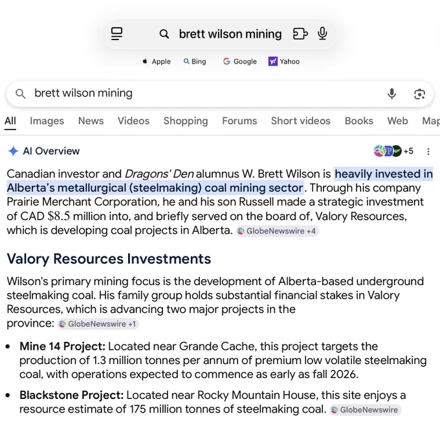This screenshot has height=432, width=440.
Task: Click the magnifier icon in Google search box
Action: point(20,93)
